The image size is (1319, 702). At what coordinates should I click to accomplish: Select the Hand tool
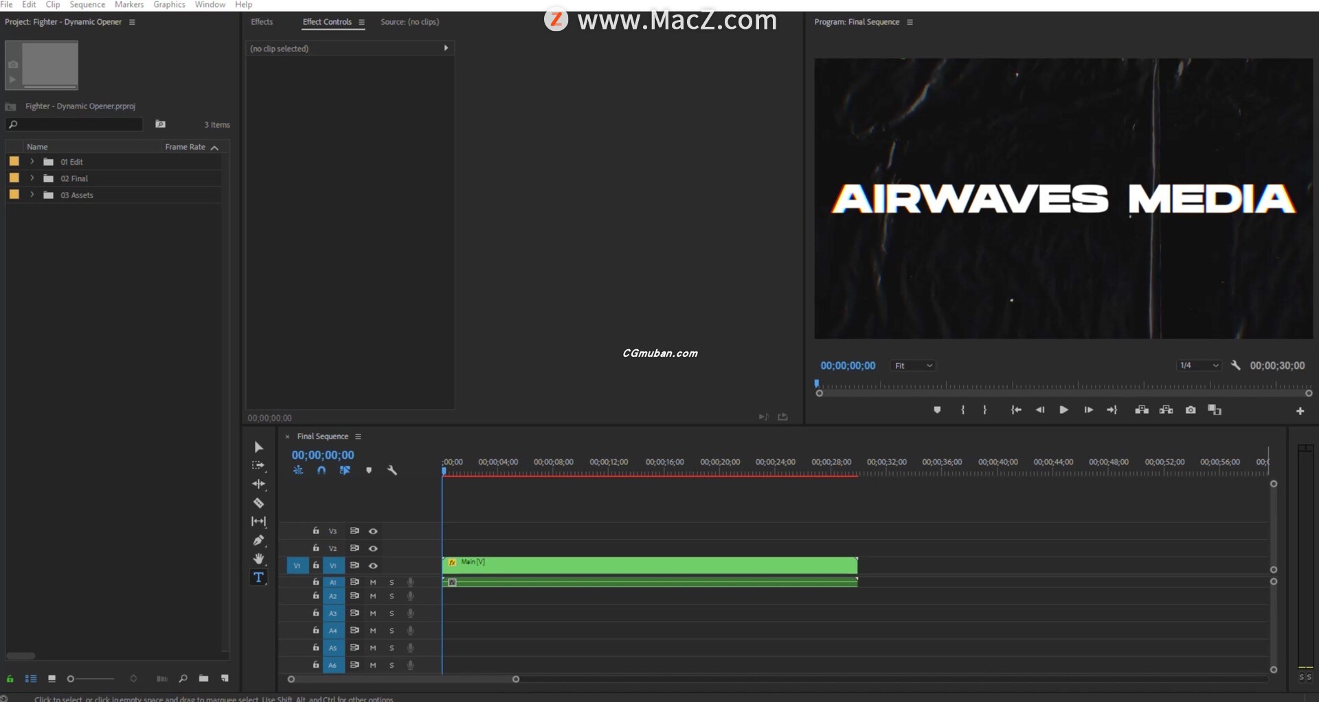click(258, 559)
